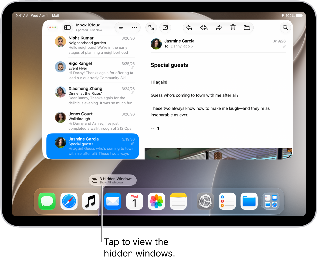Select Jasmine Garcia's Special guests email
This screenshot has height=263, width=318.
pos(93,146)
